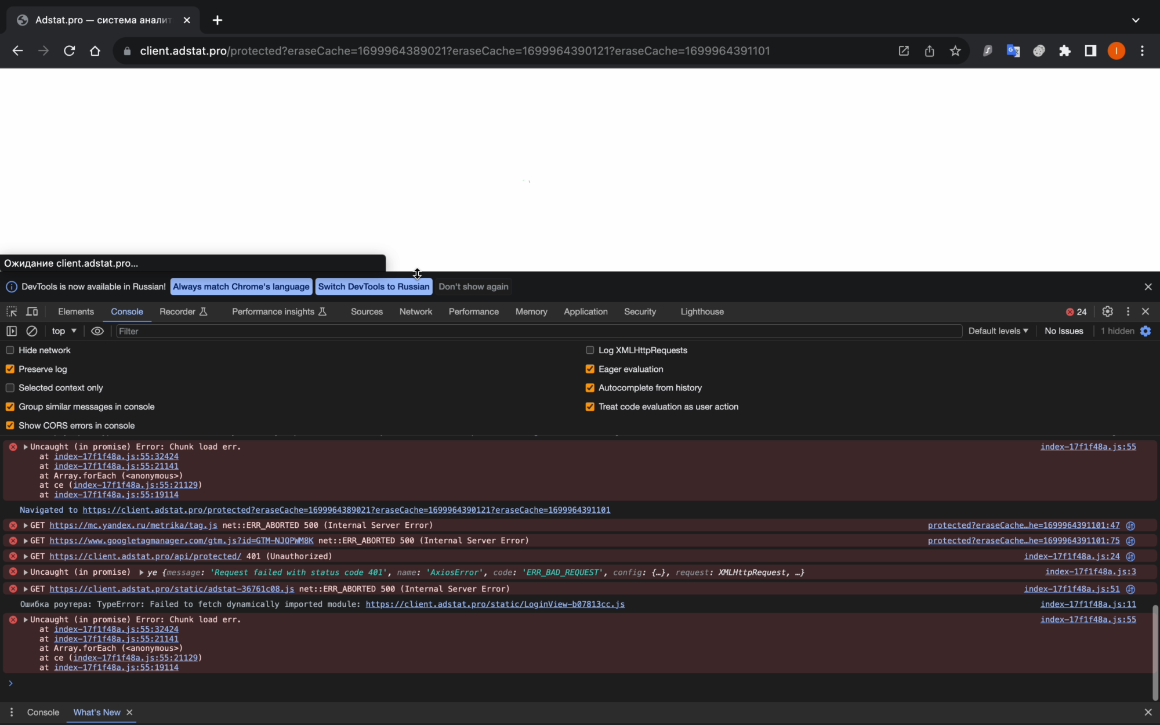Viewport: 1160px width, 725px height.
Task: Click Switch DevTools to Russian button
Action: point(374,287)
